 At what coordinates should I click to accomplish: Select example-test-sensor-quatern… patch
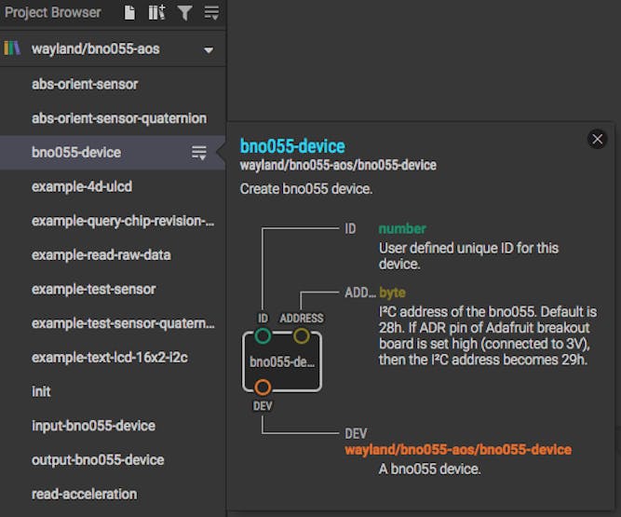[113, 323]
